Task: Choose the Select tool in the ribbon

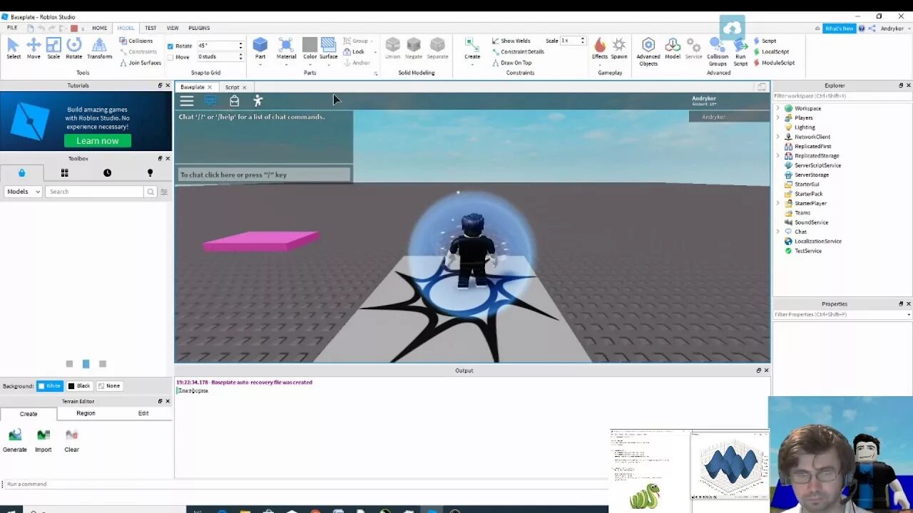Action: 14,48
